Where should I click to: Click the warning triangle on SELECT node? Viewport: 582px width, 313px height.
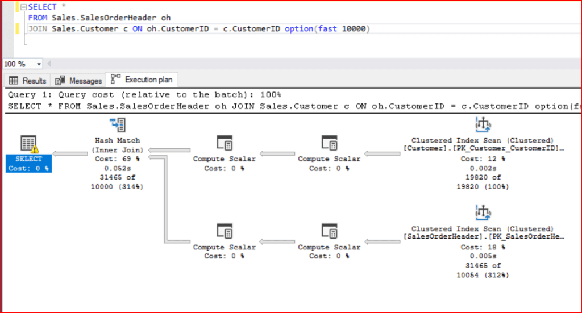[34, 149]
